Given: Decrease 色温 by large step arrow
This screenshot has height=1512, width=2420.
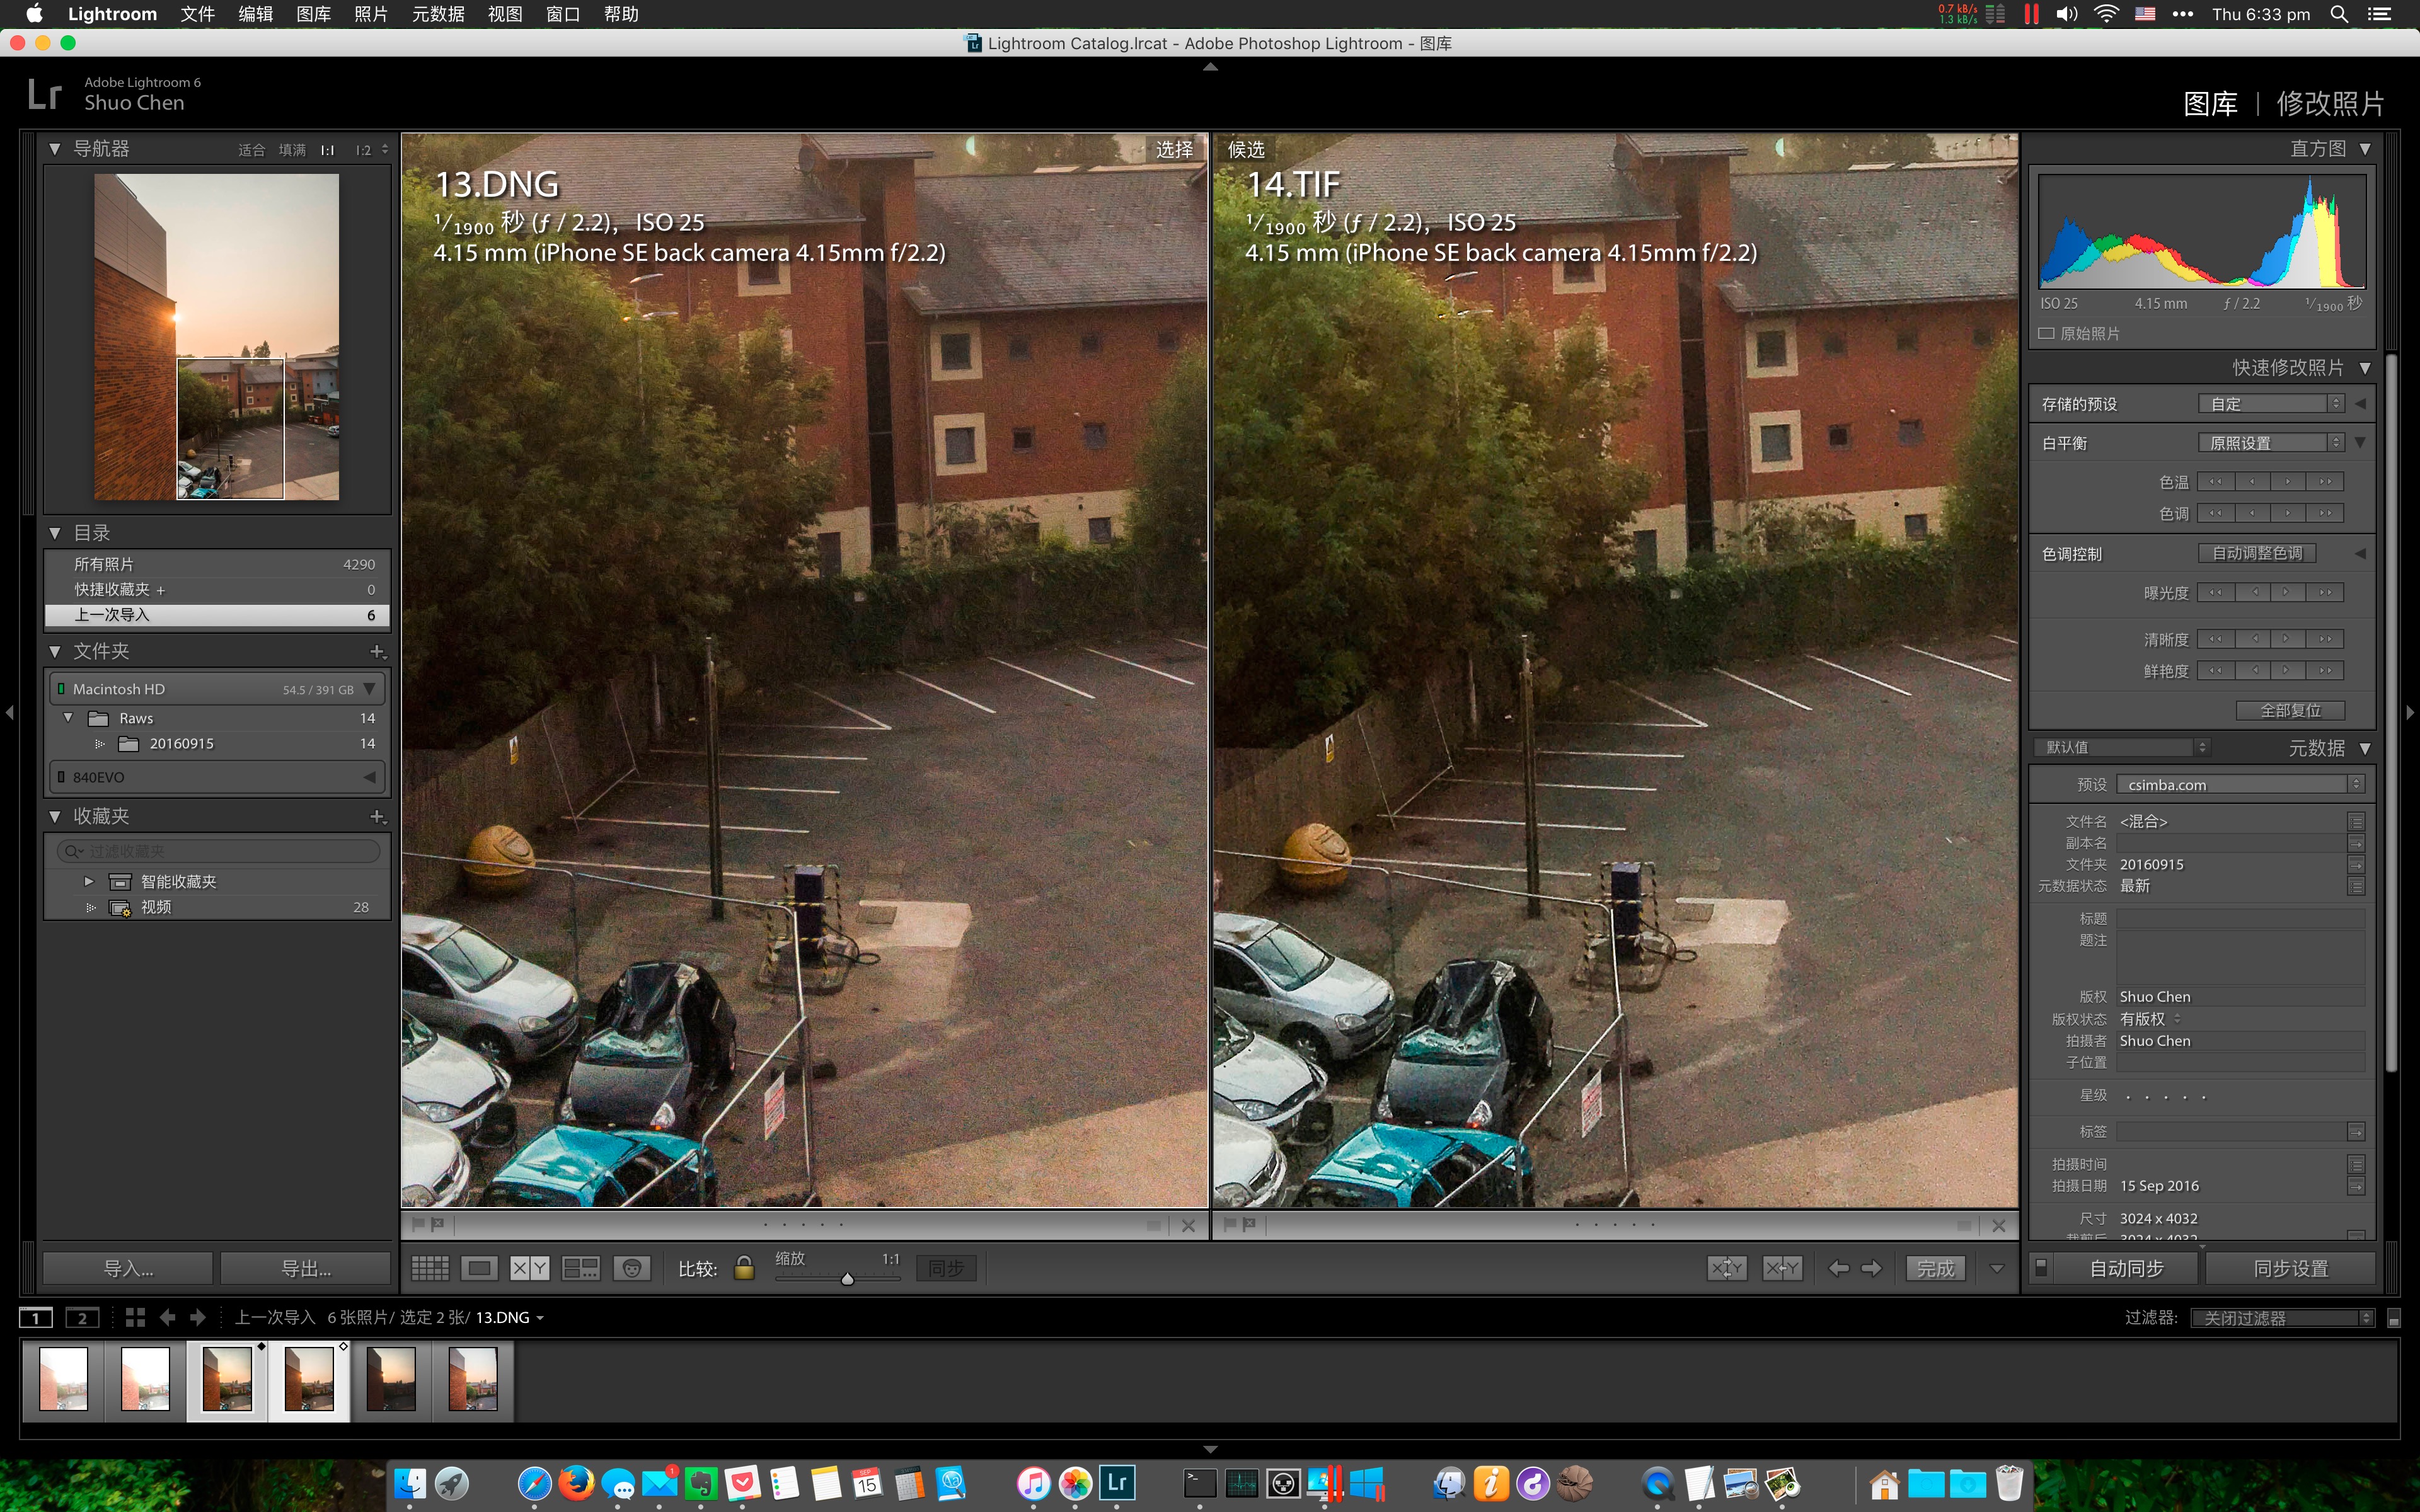Looking at the screenshot, I should tap(2215, 481).
